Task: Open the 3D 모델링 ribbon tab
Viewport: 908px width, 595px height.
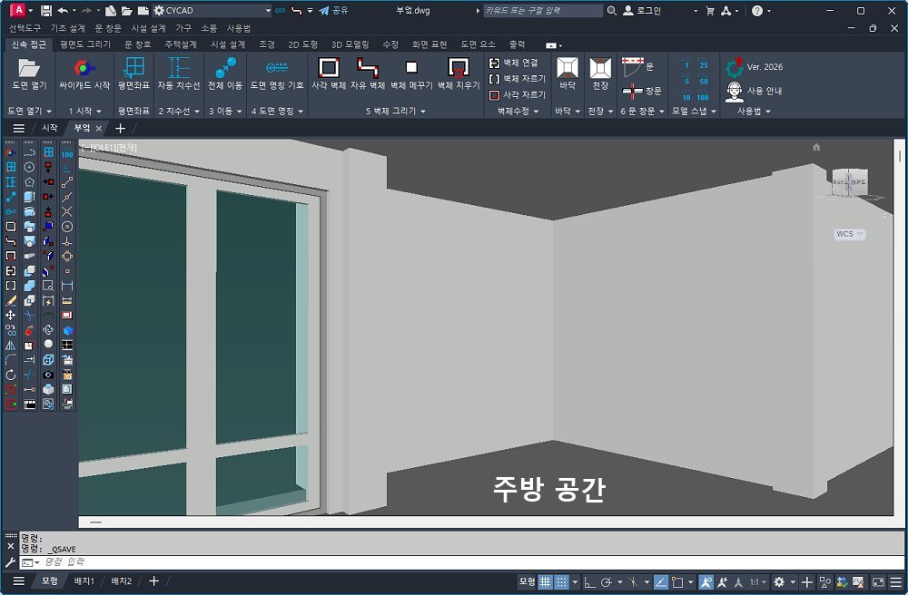Action: (x=350, y=44)
